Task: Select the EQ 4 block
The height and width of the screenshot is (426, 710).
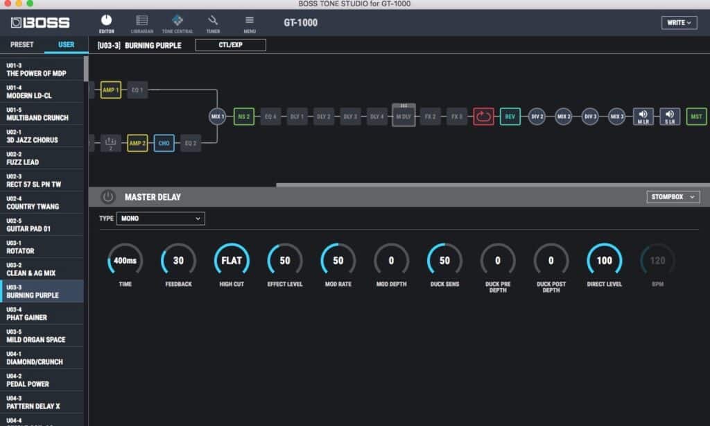Action: pos(270,117)
